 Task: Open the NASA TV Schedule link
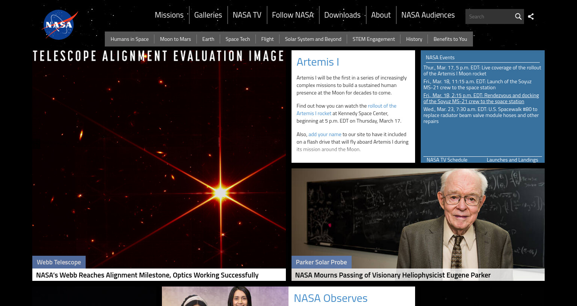pos(447,160)
